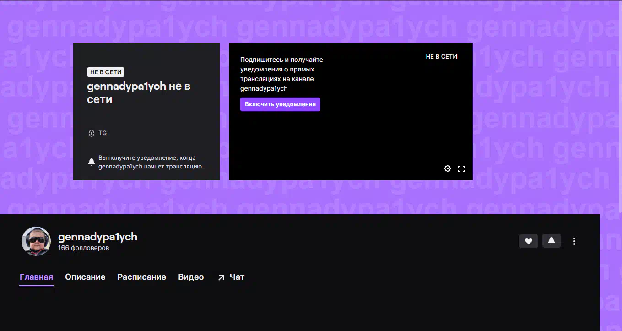Open three-dot more options menu
622x331 pixels.
pyautogui.click(x=574, y=241)
